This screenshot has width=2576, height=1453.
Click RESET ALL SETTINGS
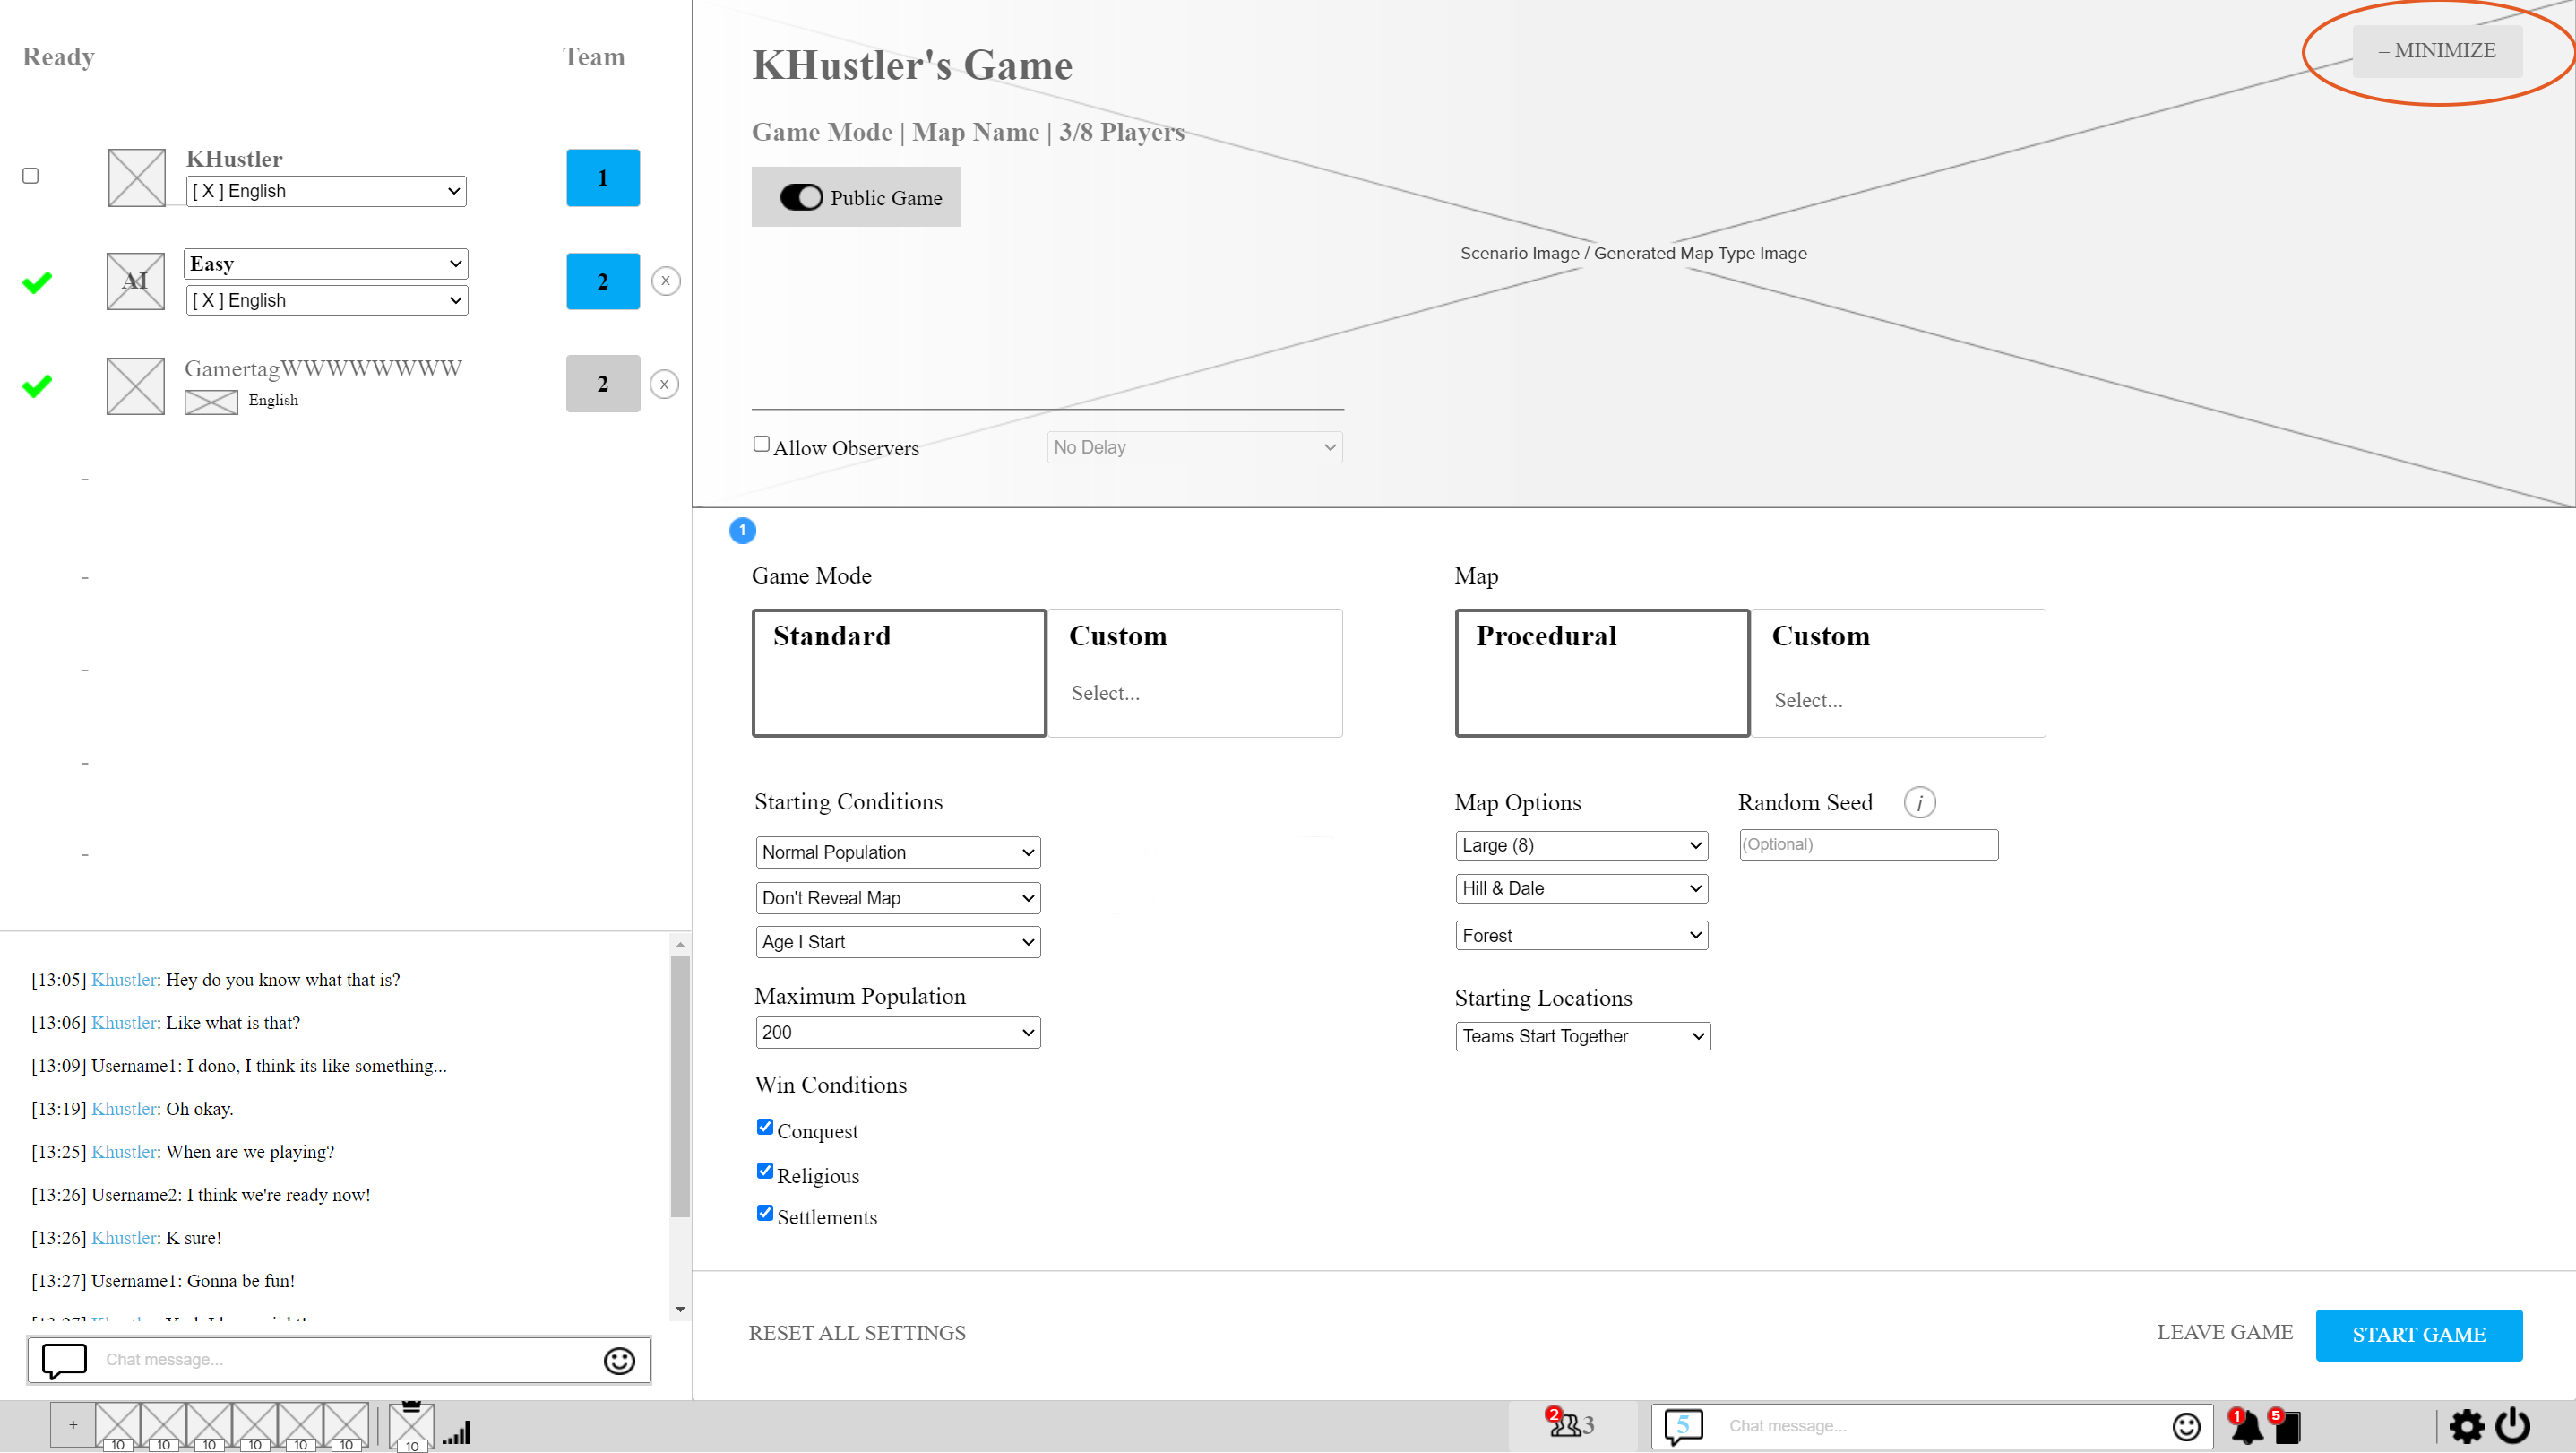point(857,1333)
